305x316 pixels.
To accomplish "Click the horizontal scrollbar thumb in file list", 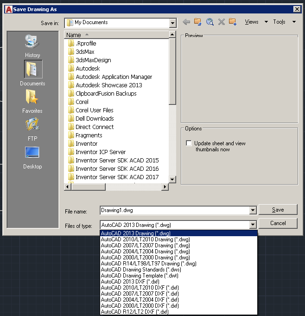I will [89, 187].
